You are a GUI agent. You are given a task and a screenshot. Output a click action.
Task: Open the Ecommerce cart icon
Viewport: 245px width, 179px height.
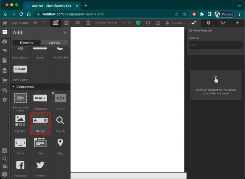(5, 81)
